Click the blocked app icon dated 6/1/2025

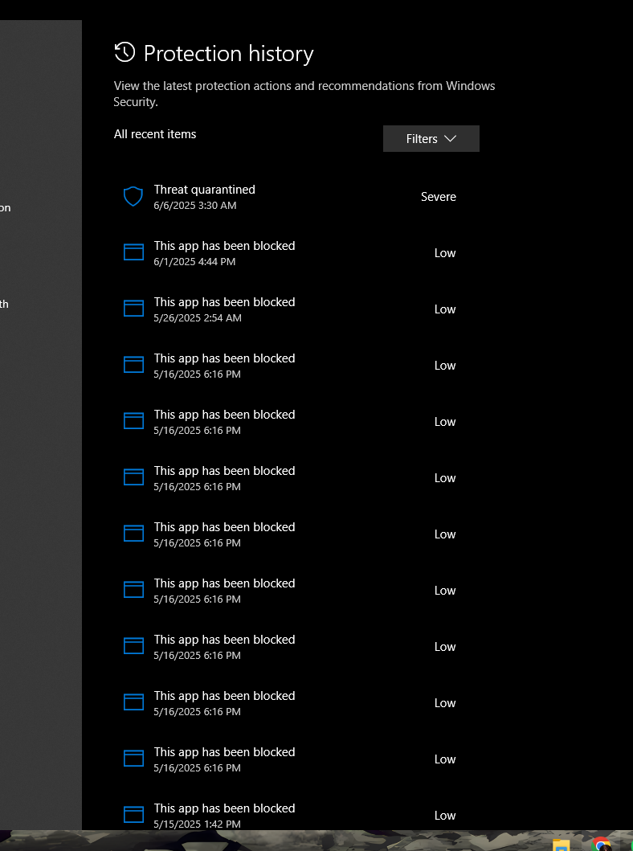click(133, 252)
